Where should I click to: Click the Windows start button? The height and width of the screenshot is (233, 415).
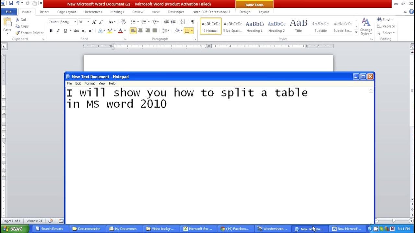point(15,229)
